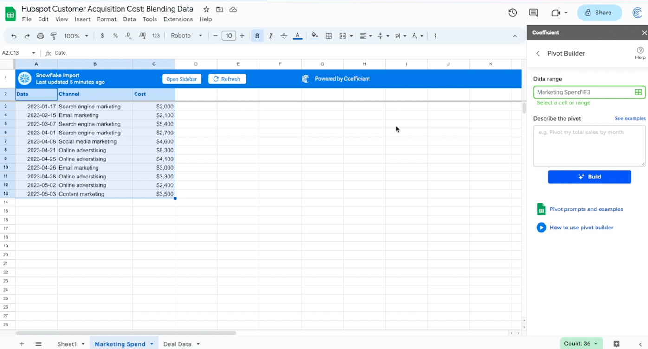Star the document
Image resolution: width=648 pixels, height=349 pixels.
point(206,9)
